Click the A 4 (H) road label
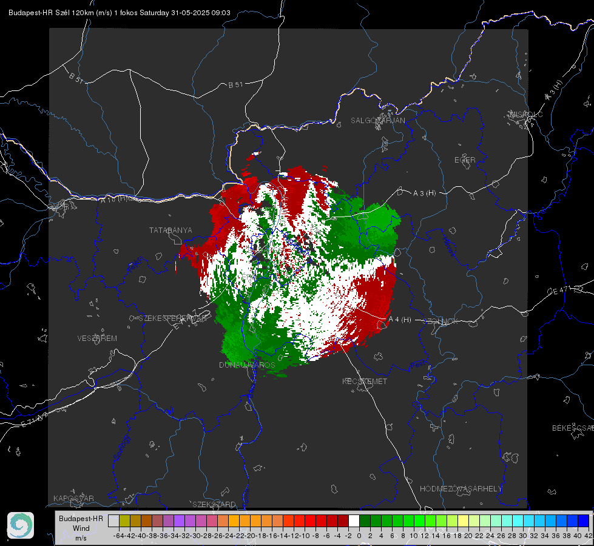This screenshot has width=594, height=546. pos(400,320)
